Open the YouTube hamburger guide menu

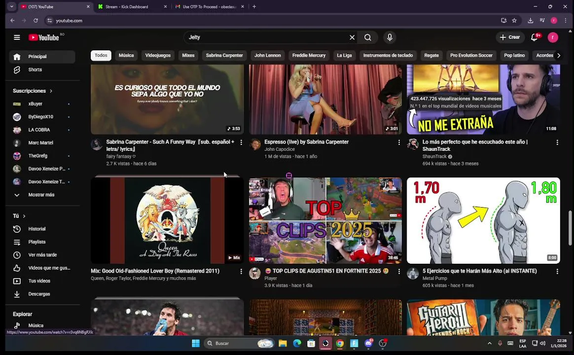tap(17, 37)
